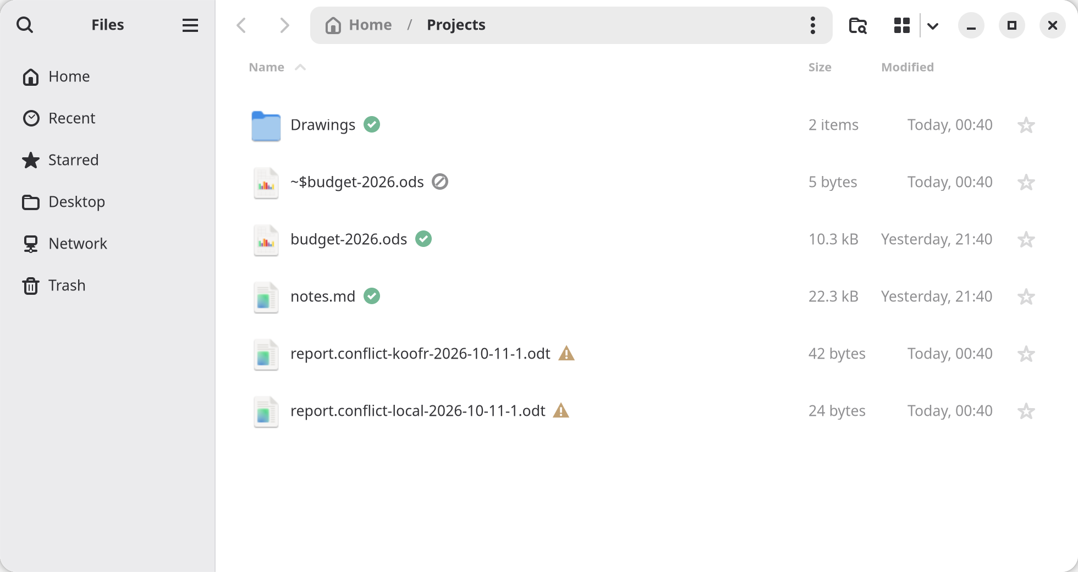This screenshot has width=1078, height=572.
Task: Minimize the Files window
Action: 971,25
